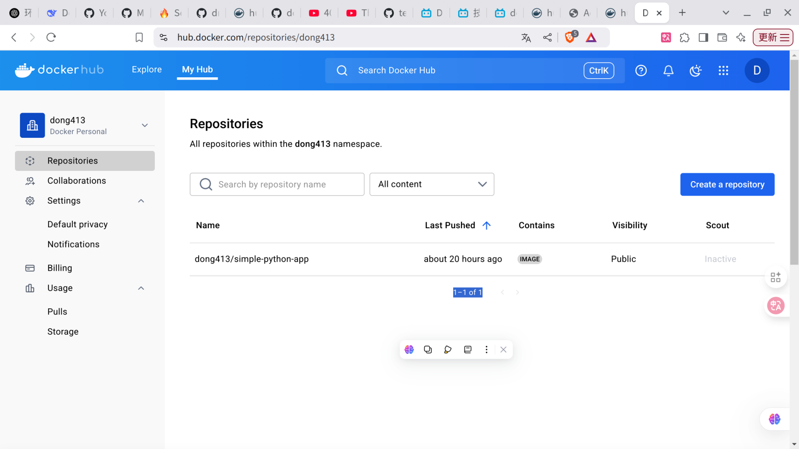Click the translate page icon in address bar
Screen dimensions: 799x449
point(526,38)
